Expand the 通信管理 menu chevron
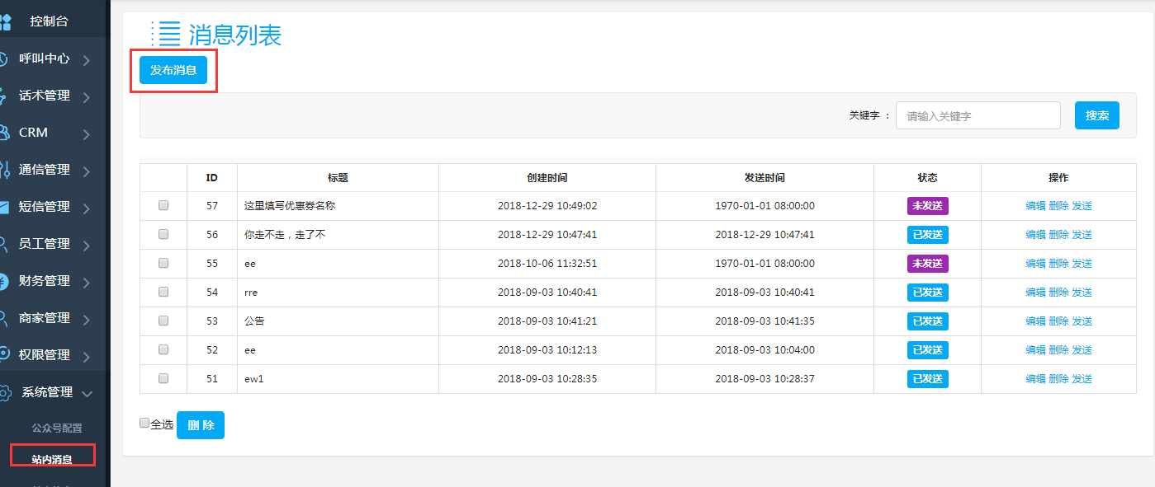Screen dimensions: 1155x487 coord(87,171)
